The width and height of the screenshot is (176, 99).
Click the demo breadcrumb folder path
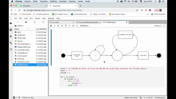(x=20, y=26)
